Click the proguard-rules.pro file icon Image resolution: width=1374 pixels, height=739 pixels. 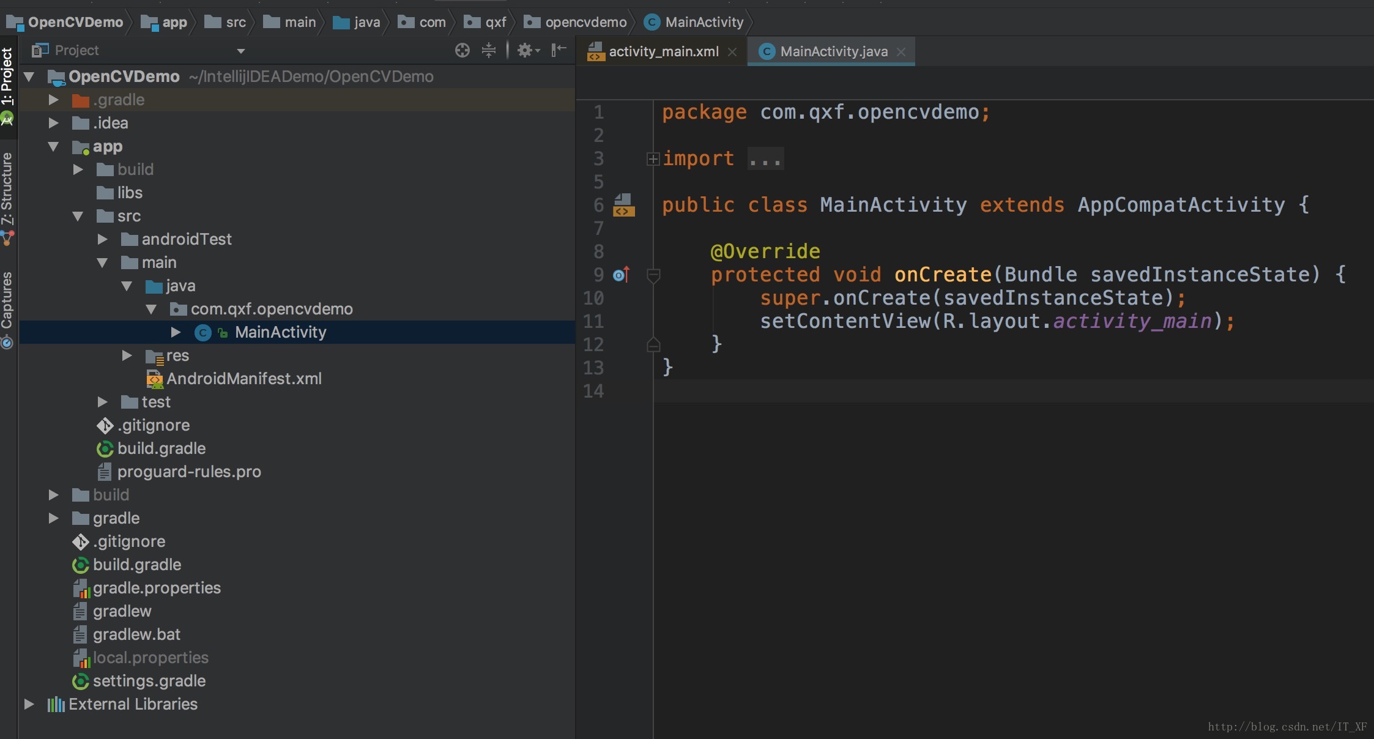105,472
